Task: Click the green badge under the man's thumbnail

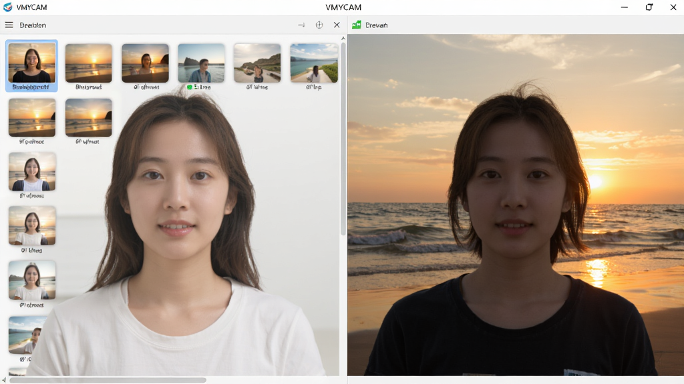Action: tap(189, 87)
